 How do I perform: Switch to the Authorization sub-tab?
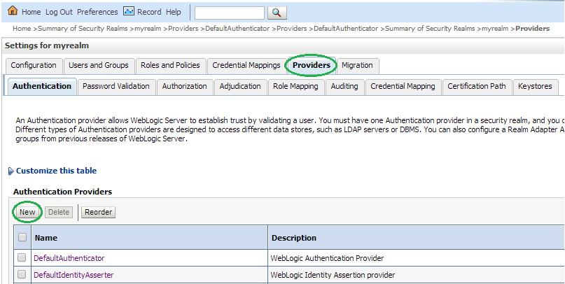pyautogui.click(x=185, y=87)
